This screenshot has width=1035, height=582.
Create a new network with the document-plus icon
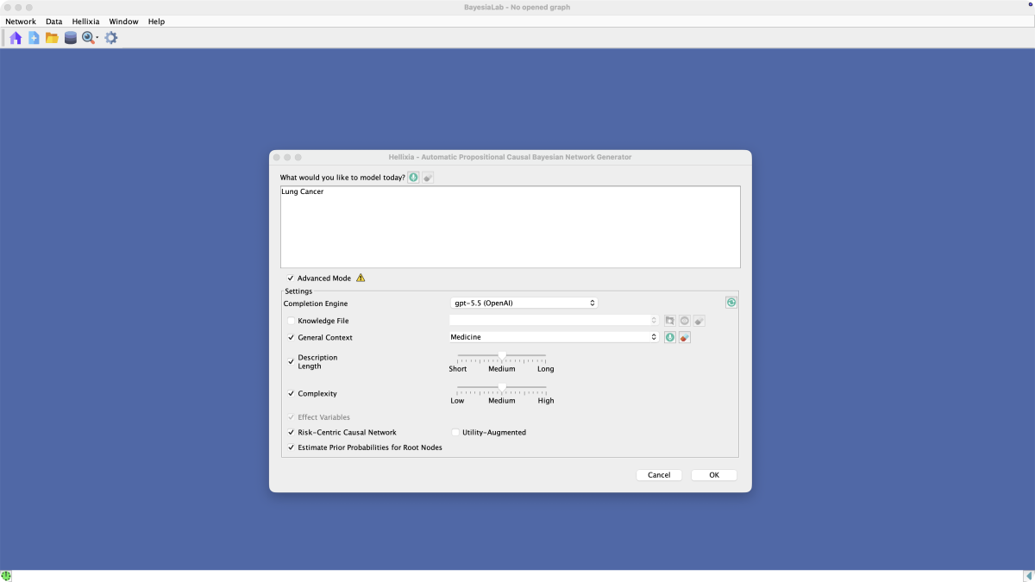34,38
